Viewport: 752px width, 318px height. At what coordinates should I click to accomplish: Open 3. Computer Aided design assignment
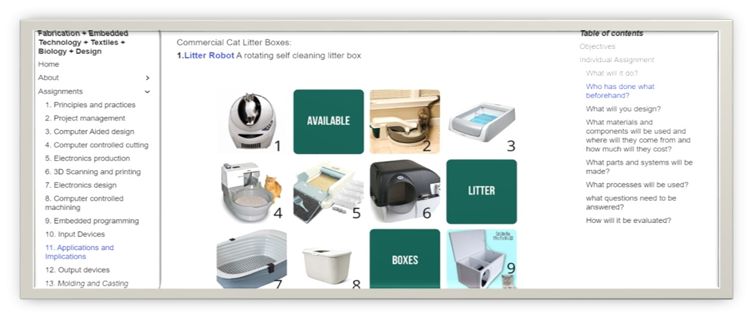pos(90,131)
